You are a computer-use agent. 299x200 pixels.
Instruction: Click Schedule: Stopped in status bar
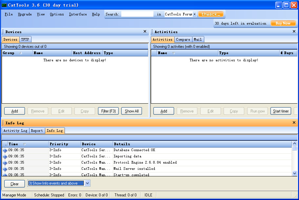[x=49, y=195]
